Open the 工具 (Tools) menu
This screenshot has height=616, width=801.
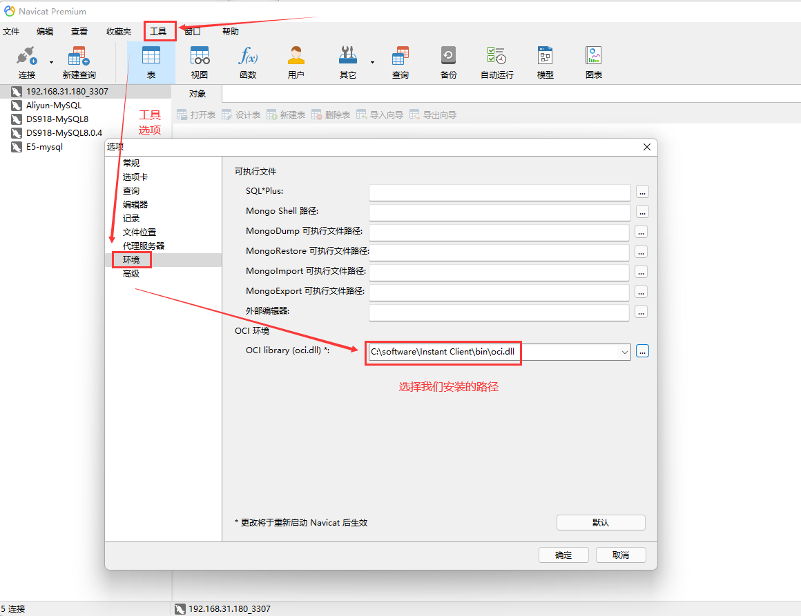[x=158, y=31]
